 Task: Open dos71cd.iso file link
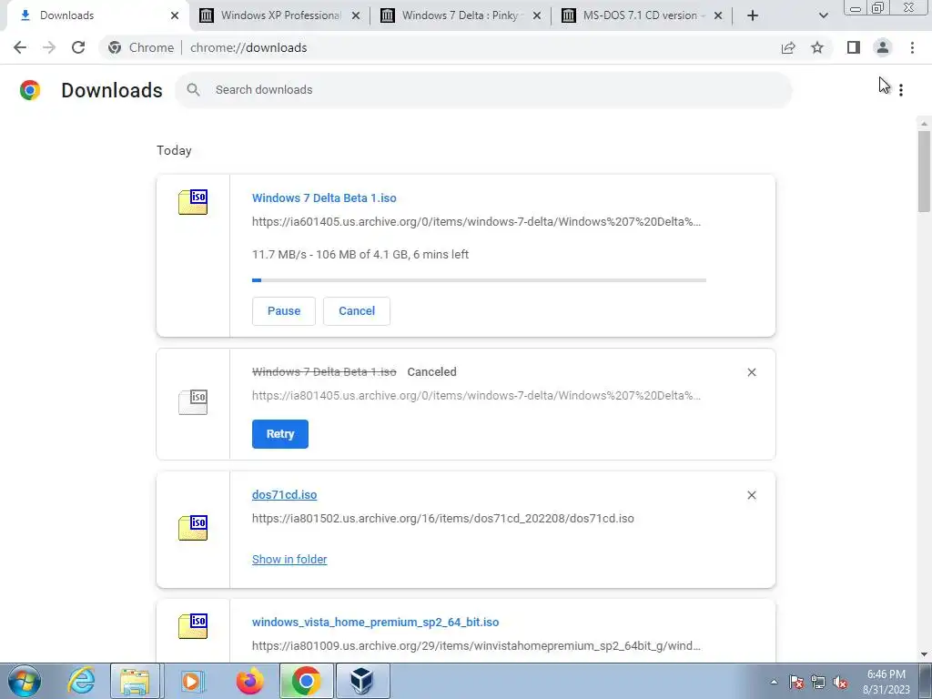click(x=284, y=494)
